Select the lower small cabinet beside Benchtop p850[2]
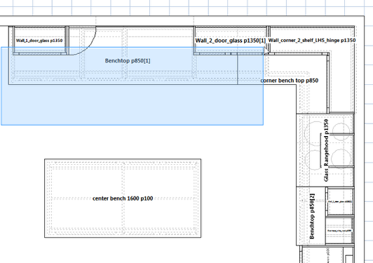Image resolution: width=373 pixels, height=263 pixels. (339, 231)
